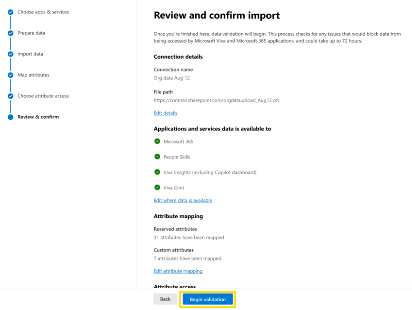Select the Import data step
The image size is (412, 310).
point(30,54)
